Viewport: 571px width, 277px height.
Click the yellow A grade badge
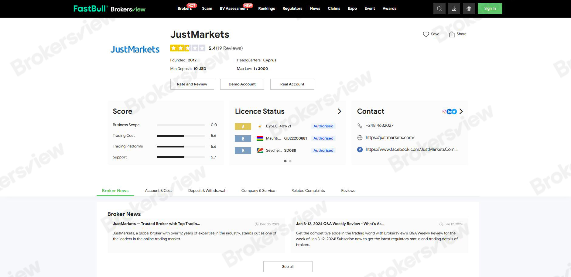(243, 126)
